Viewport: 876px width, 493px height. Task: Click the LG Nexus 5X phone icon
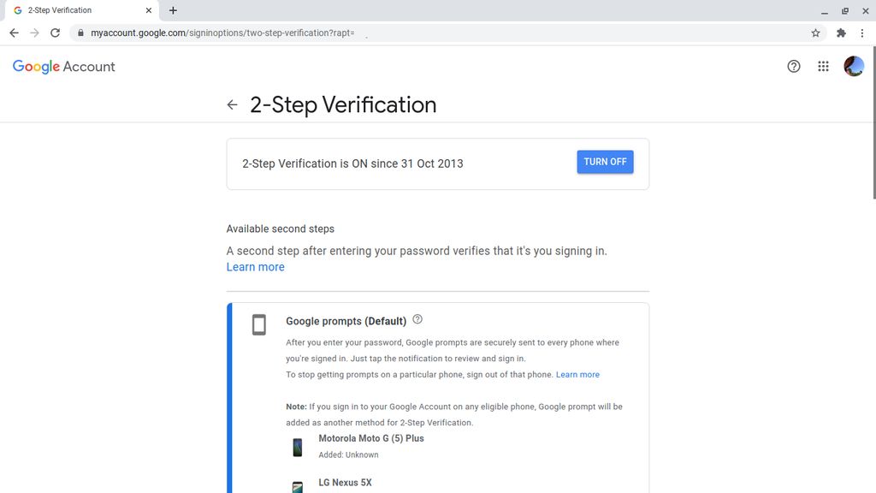[297, 485]
